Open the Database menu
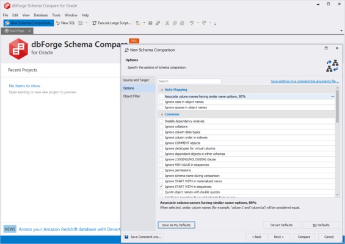Image resolution: width=345 pixels, height=244 pixels. [41, 15]
